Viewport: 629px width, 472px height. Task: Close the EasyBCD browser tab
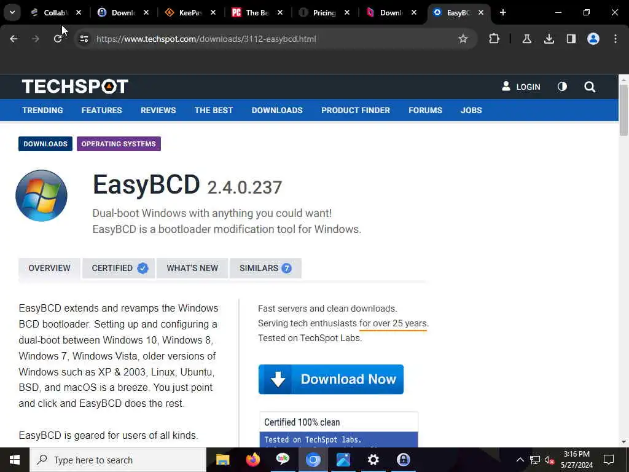pos(480,12)
